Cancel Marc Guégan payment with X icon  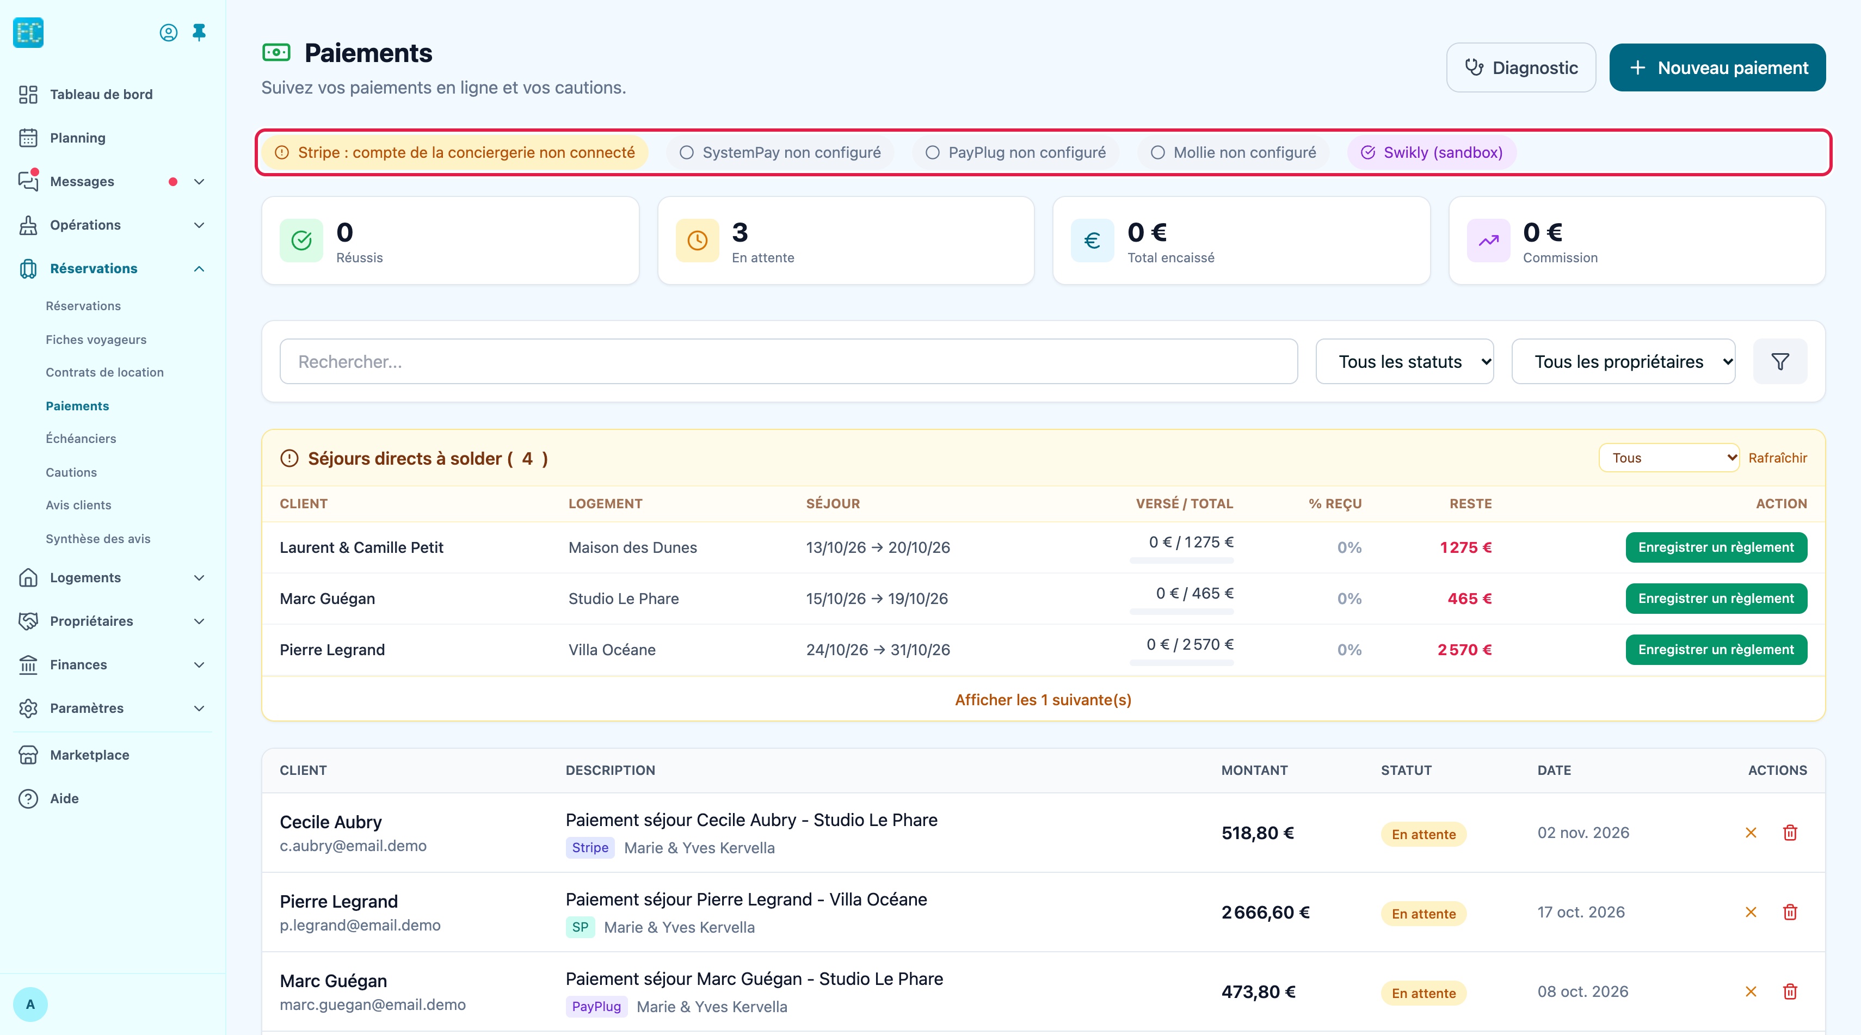tap(1751, 991)
